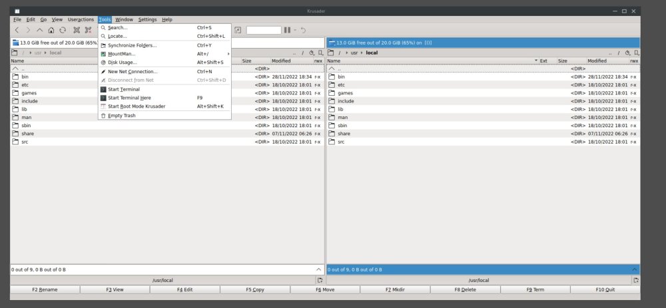666x308 pixels.
Task: Choose New Net Connection... menu entry
Action: point(165,72)
